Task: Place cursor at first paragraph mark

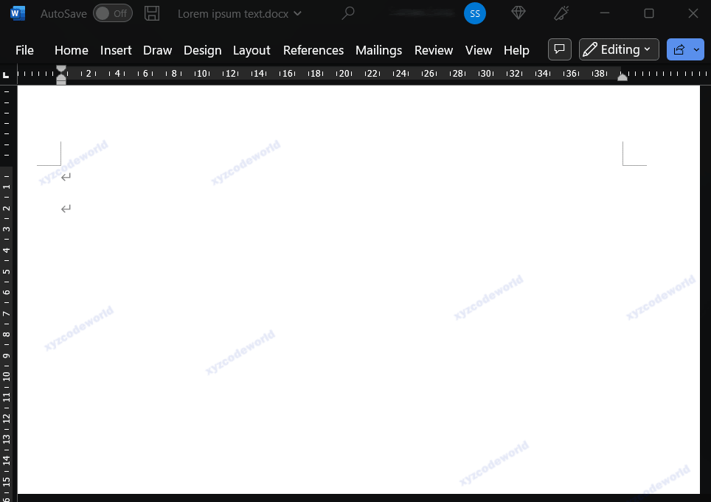Action: pyautogui.click(x=66, y=177)
